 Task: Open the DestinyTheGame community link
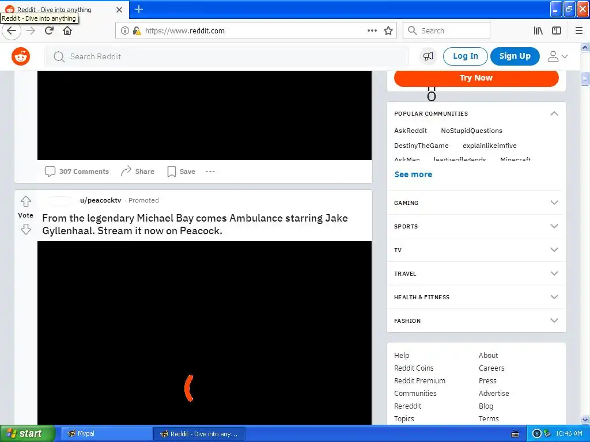pos(421,146)
